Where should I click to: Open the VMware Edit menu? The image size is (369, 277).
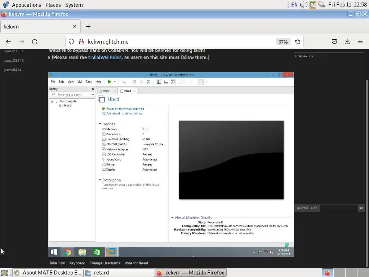(x=61, y=82)
